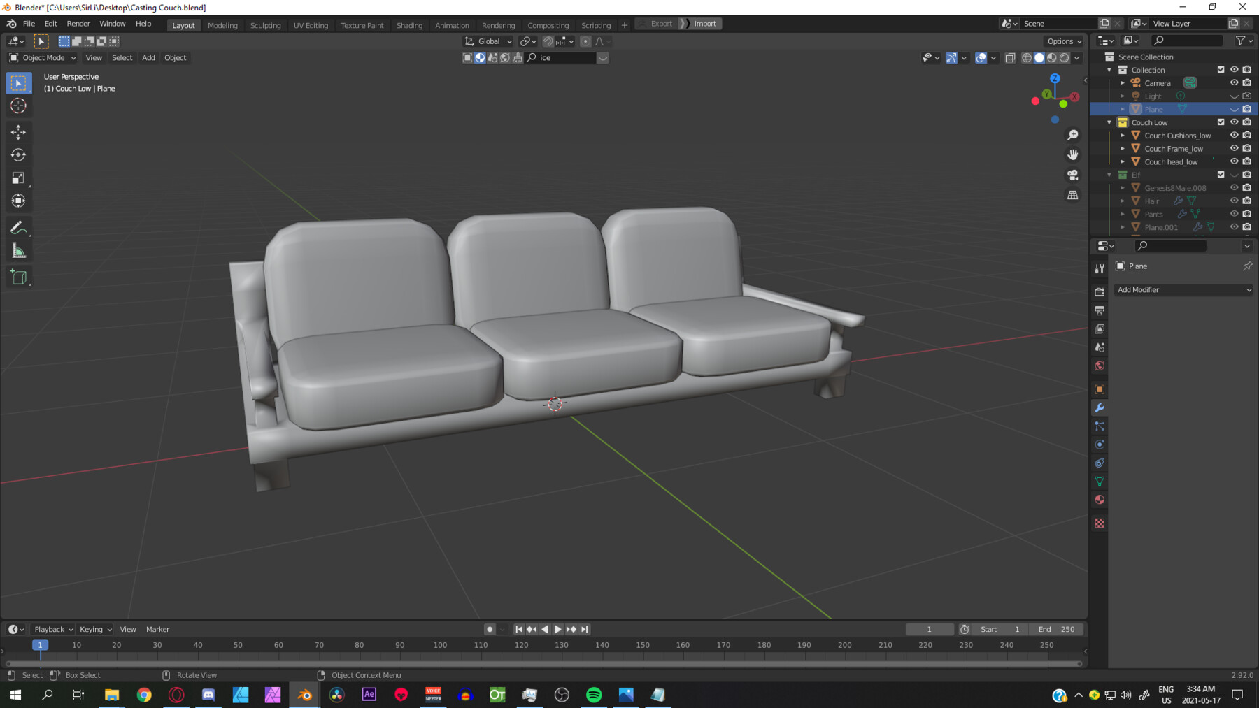The height and width of the screenshot is (708, 1259).
Task: Toggle visibility of the Camera object
Action: (1234, 83)
